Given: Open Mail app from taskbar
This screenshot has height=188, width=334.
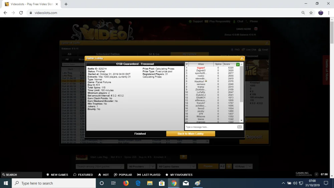Looking at the screenshot, I should (x=186, y=183).
